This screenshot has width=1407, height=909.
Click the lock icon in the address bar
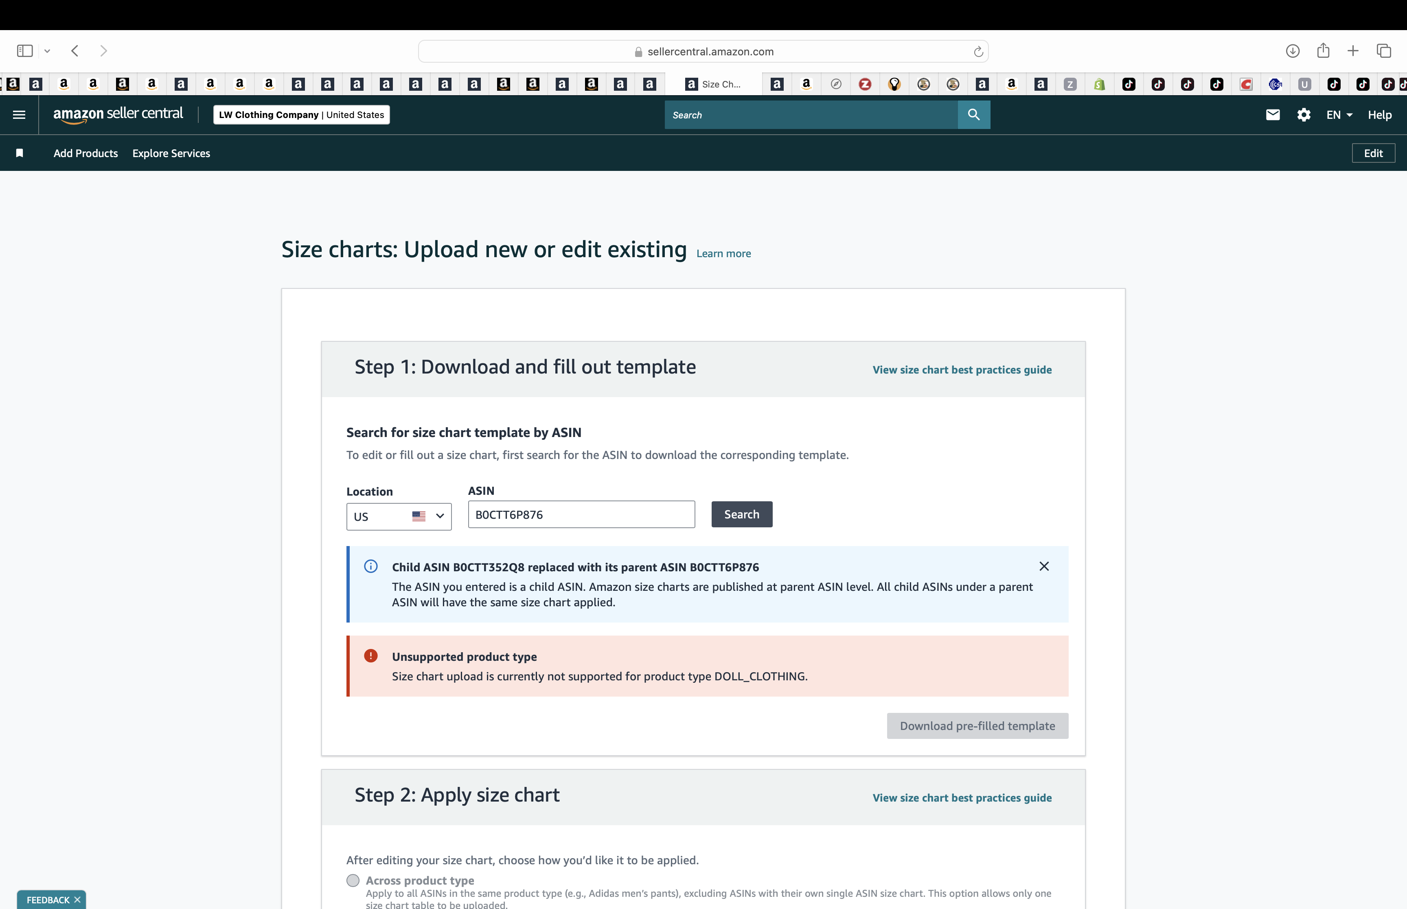638,52
